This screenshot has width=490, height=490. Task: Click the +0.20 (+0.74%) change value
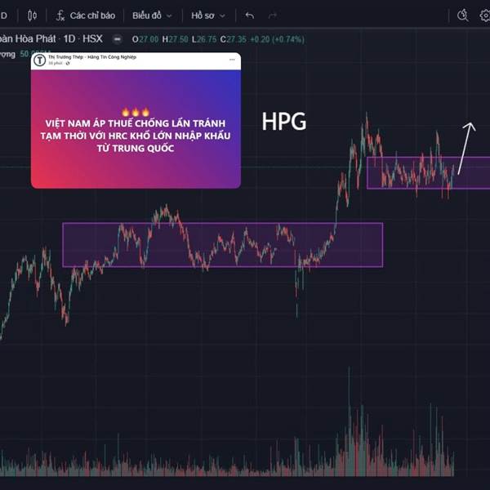[x=277, y=39]
